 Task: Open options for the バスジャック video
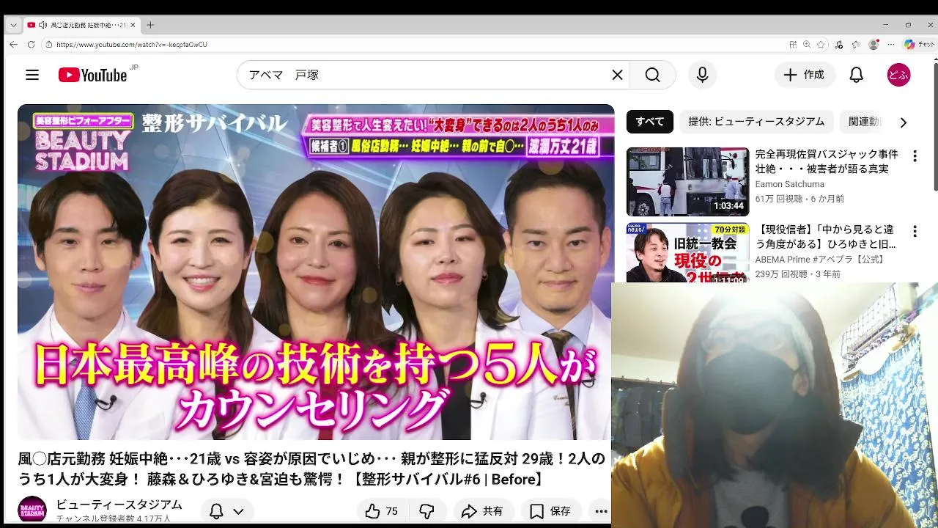click(x=914, y=156)
